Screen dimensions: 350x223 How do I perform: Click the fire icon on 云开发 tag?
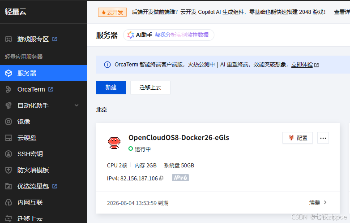(x=103, y=13)
